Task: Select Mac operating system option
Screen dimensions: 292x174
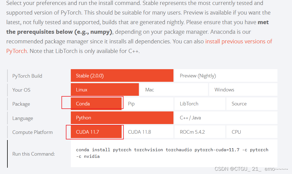Action: point(174,89)
